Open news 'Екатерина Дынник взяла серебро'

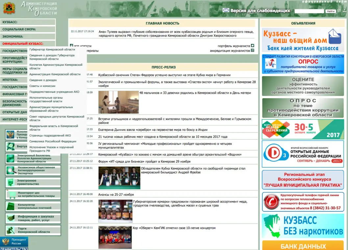[x=153, y=129]
